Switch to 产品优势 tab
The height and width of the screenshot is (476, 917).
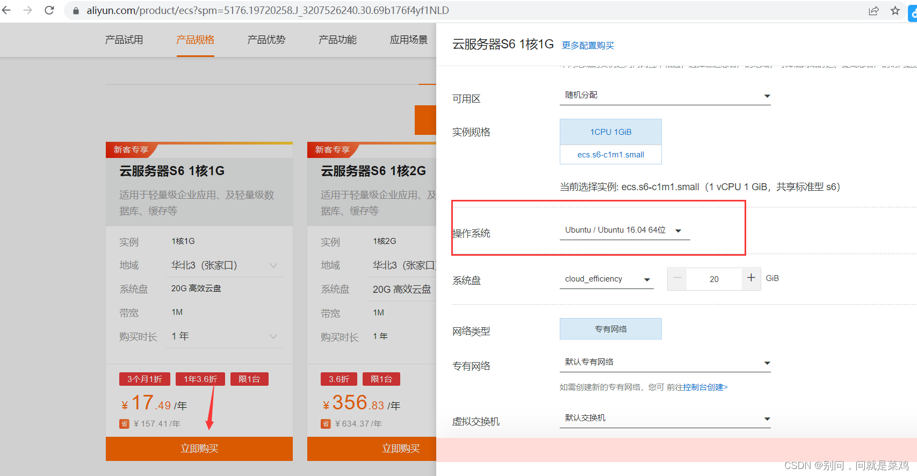click(266, 40)
